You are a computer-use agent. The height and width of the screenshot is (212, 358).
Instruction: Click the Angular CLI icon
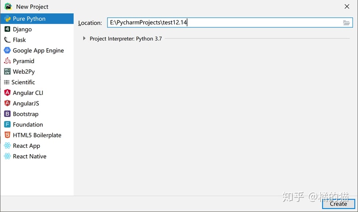point(7,93)
